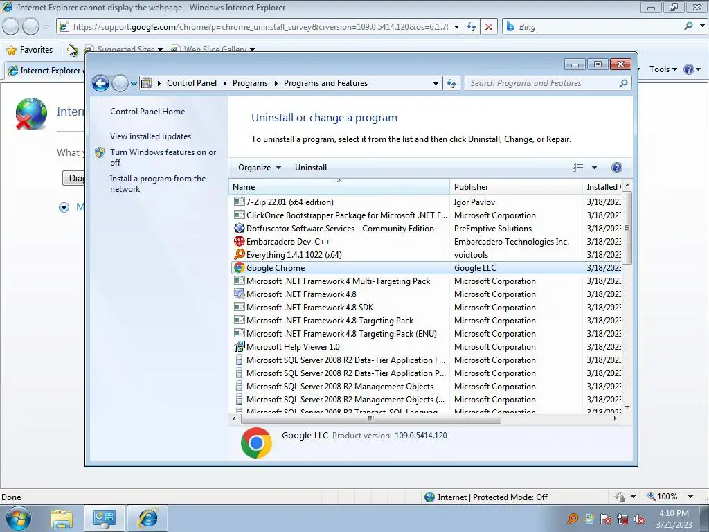This screenshot has width=709, height=532.
Task: Click the muted volume icon in system tray
Action: (639, 519)
